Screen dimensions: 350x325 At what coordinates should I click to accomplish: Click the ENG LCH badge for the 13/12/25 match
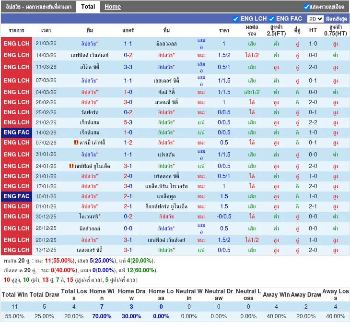(17, 250)
